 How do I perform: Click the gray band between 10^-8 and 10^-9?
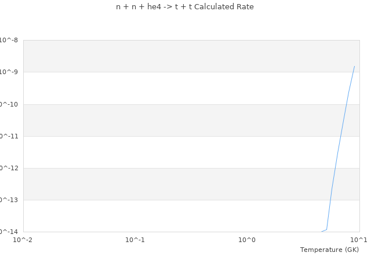coord(174,56)
